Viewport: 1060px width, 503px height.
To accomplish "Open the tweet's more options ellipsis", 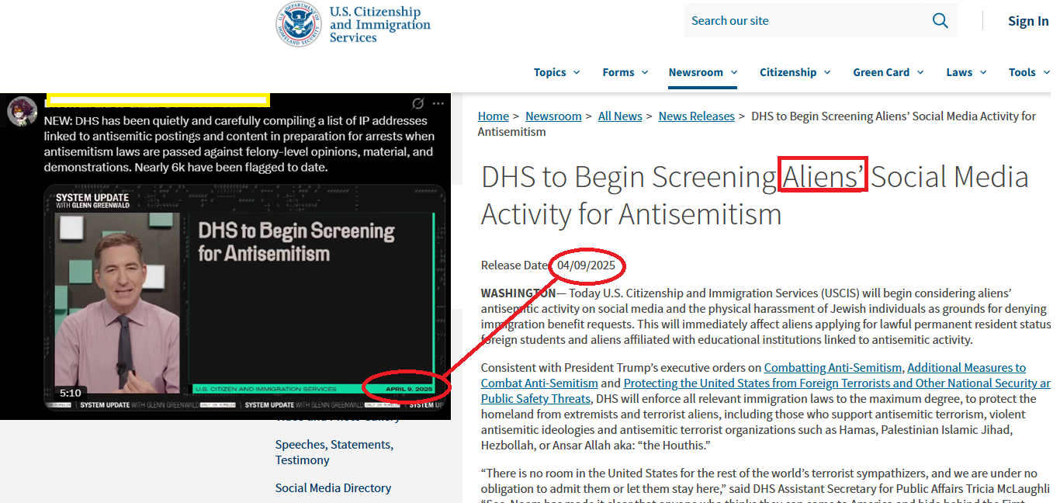I will (x=438, y=103).
